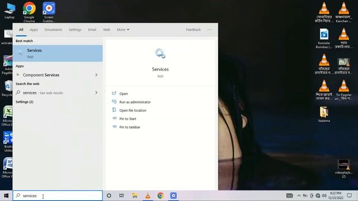Switch to the Web search tab
Screen dimensions: 358x201
click(106, 30)
